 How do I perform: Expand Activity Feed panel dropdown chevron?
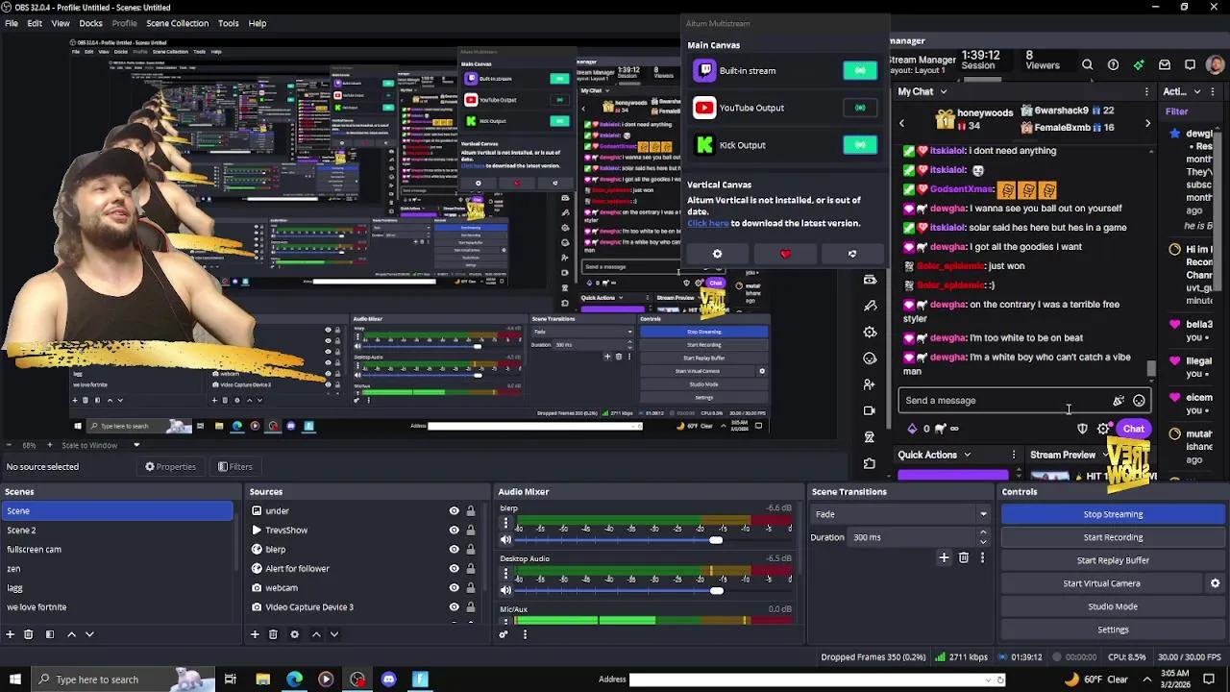click(1197, 92)
